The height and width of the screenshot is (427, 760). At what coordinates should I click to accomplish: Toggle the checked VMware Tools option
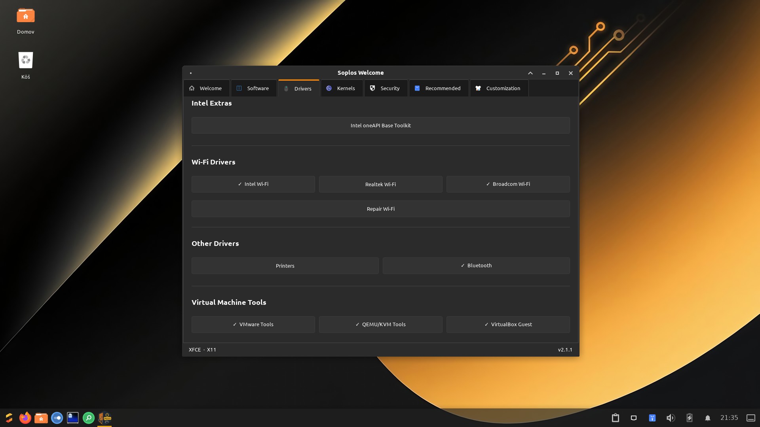click(253, 325)
